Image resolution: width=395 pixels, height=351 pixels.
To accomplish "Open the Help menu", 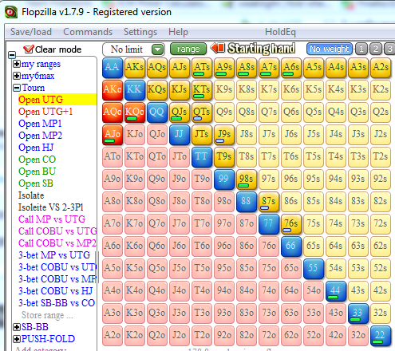I will coord(178,32).
